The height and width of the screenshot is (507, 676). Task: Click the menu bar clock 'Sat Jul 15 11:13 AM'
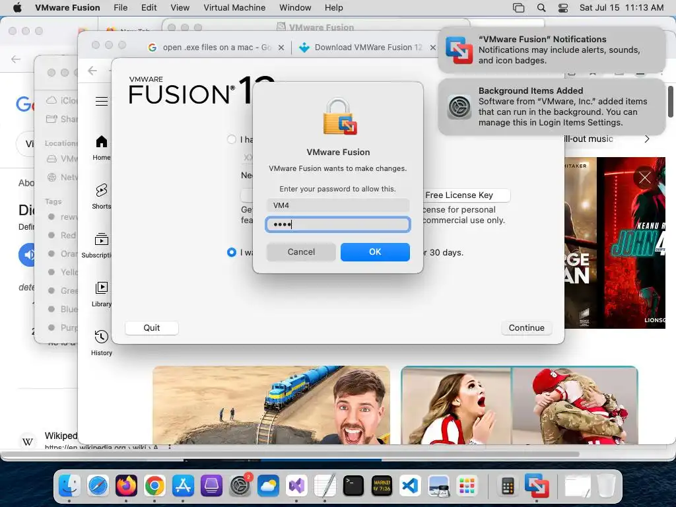621,8
